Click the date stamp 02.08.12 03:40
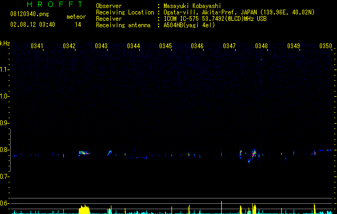337x214 pixels. click(x=33, y=25)
